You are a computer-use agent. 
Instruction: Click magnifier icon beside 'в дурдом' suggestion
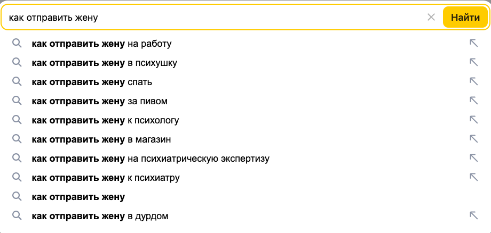(x=17, y=215)
